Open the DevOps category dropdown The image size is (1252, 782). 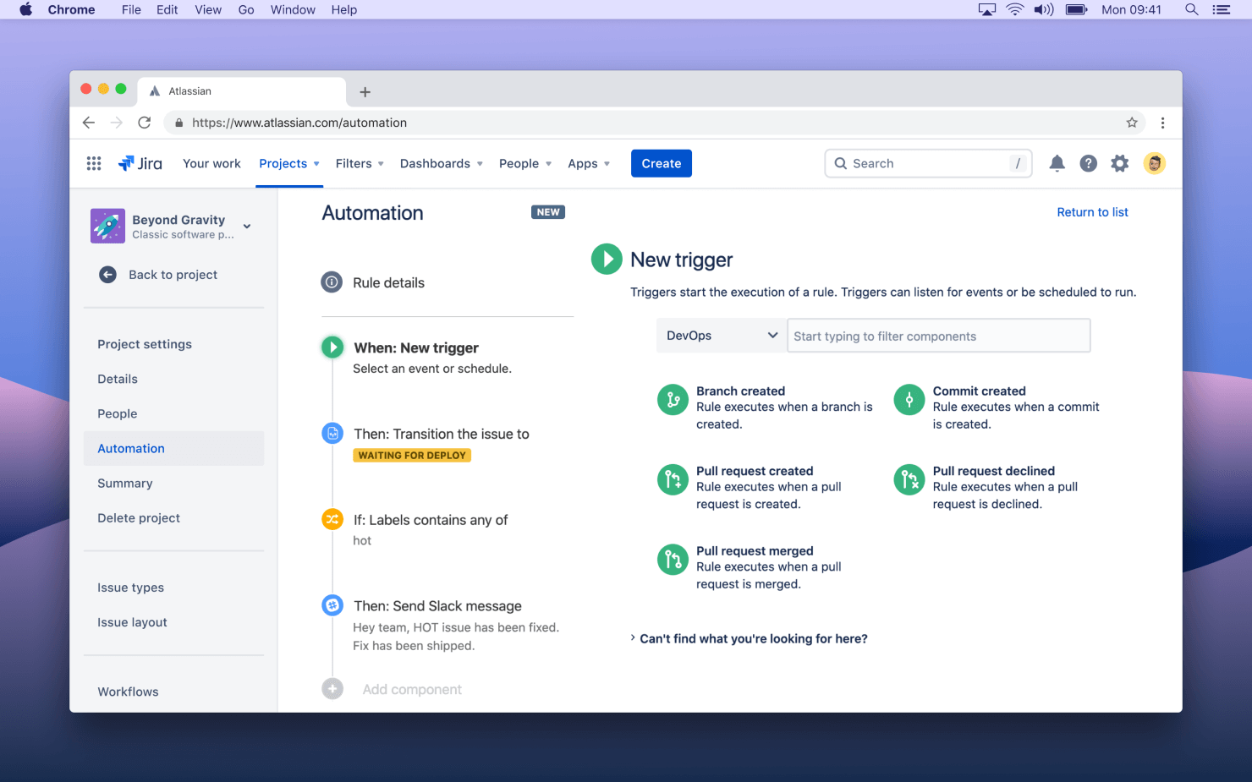coord(720,335)
